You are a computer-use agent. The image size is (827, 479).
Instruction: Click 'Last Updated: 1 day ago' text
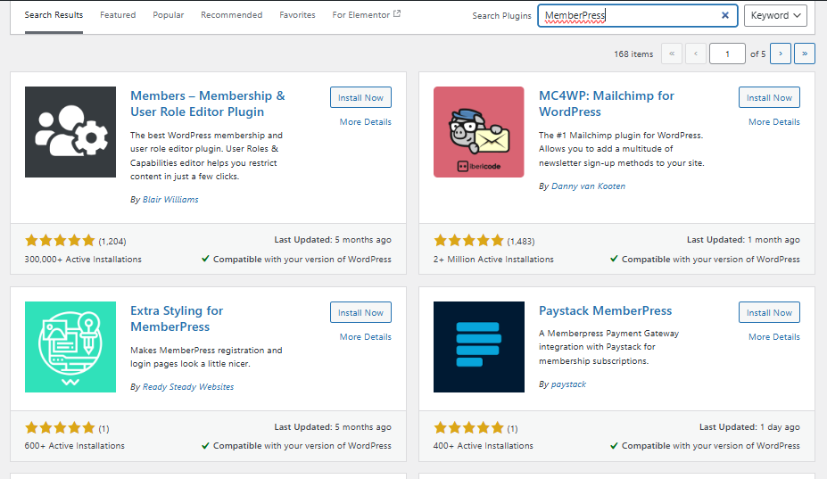point(749,426)
